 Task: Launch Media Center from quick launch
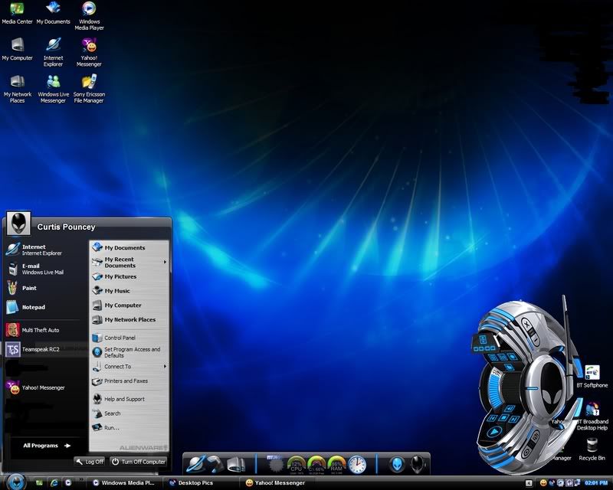click(x=39, y=483)
